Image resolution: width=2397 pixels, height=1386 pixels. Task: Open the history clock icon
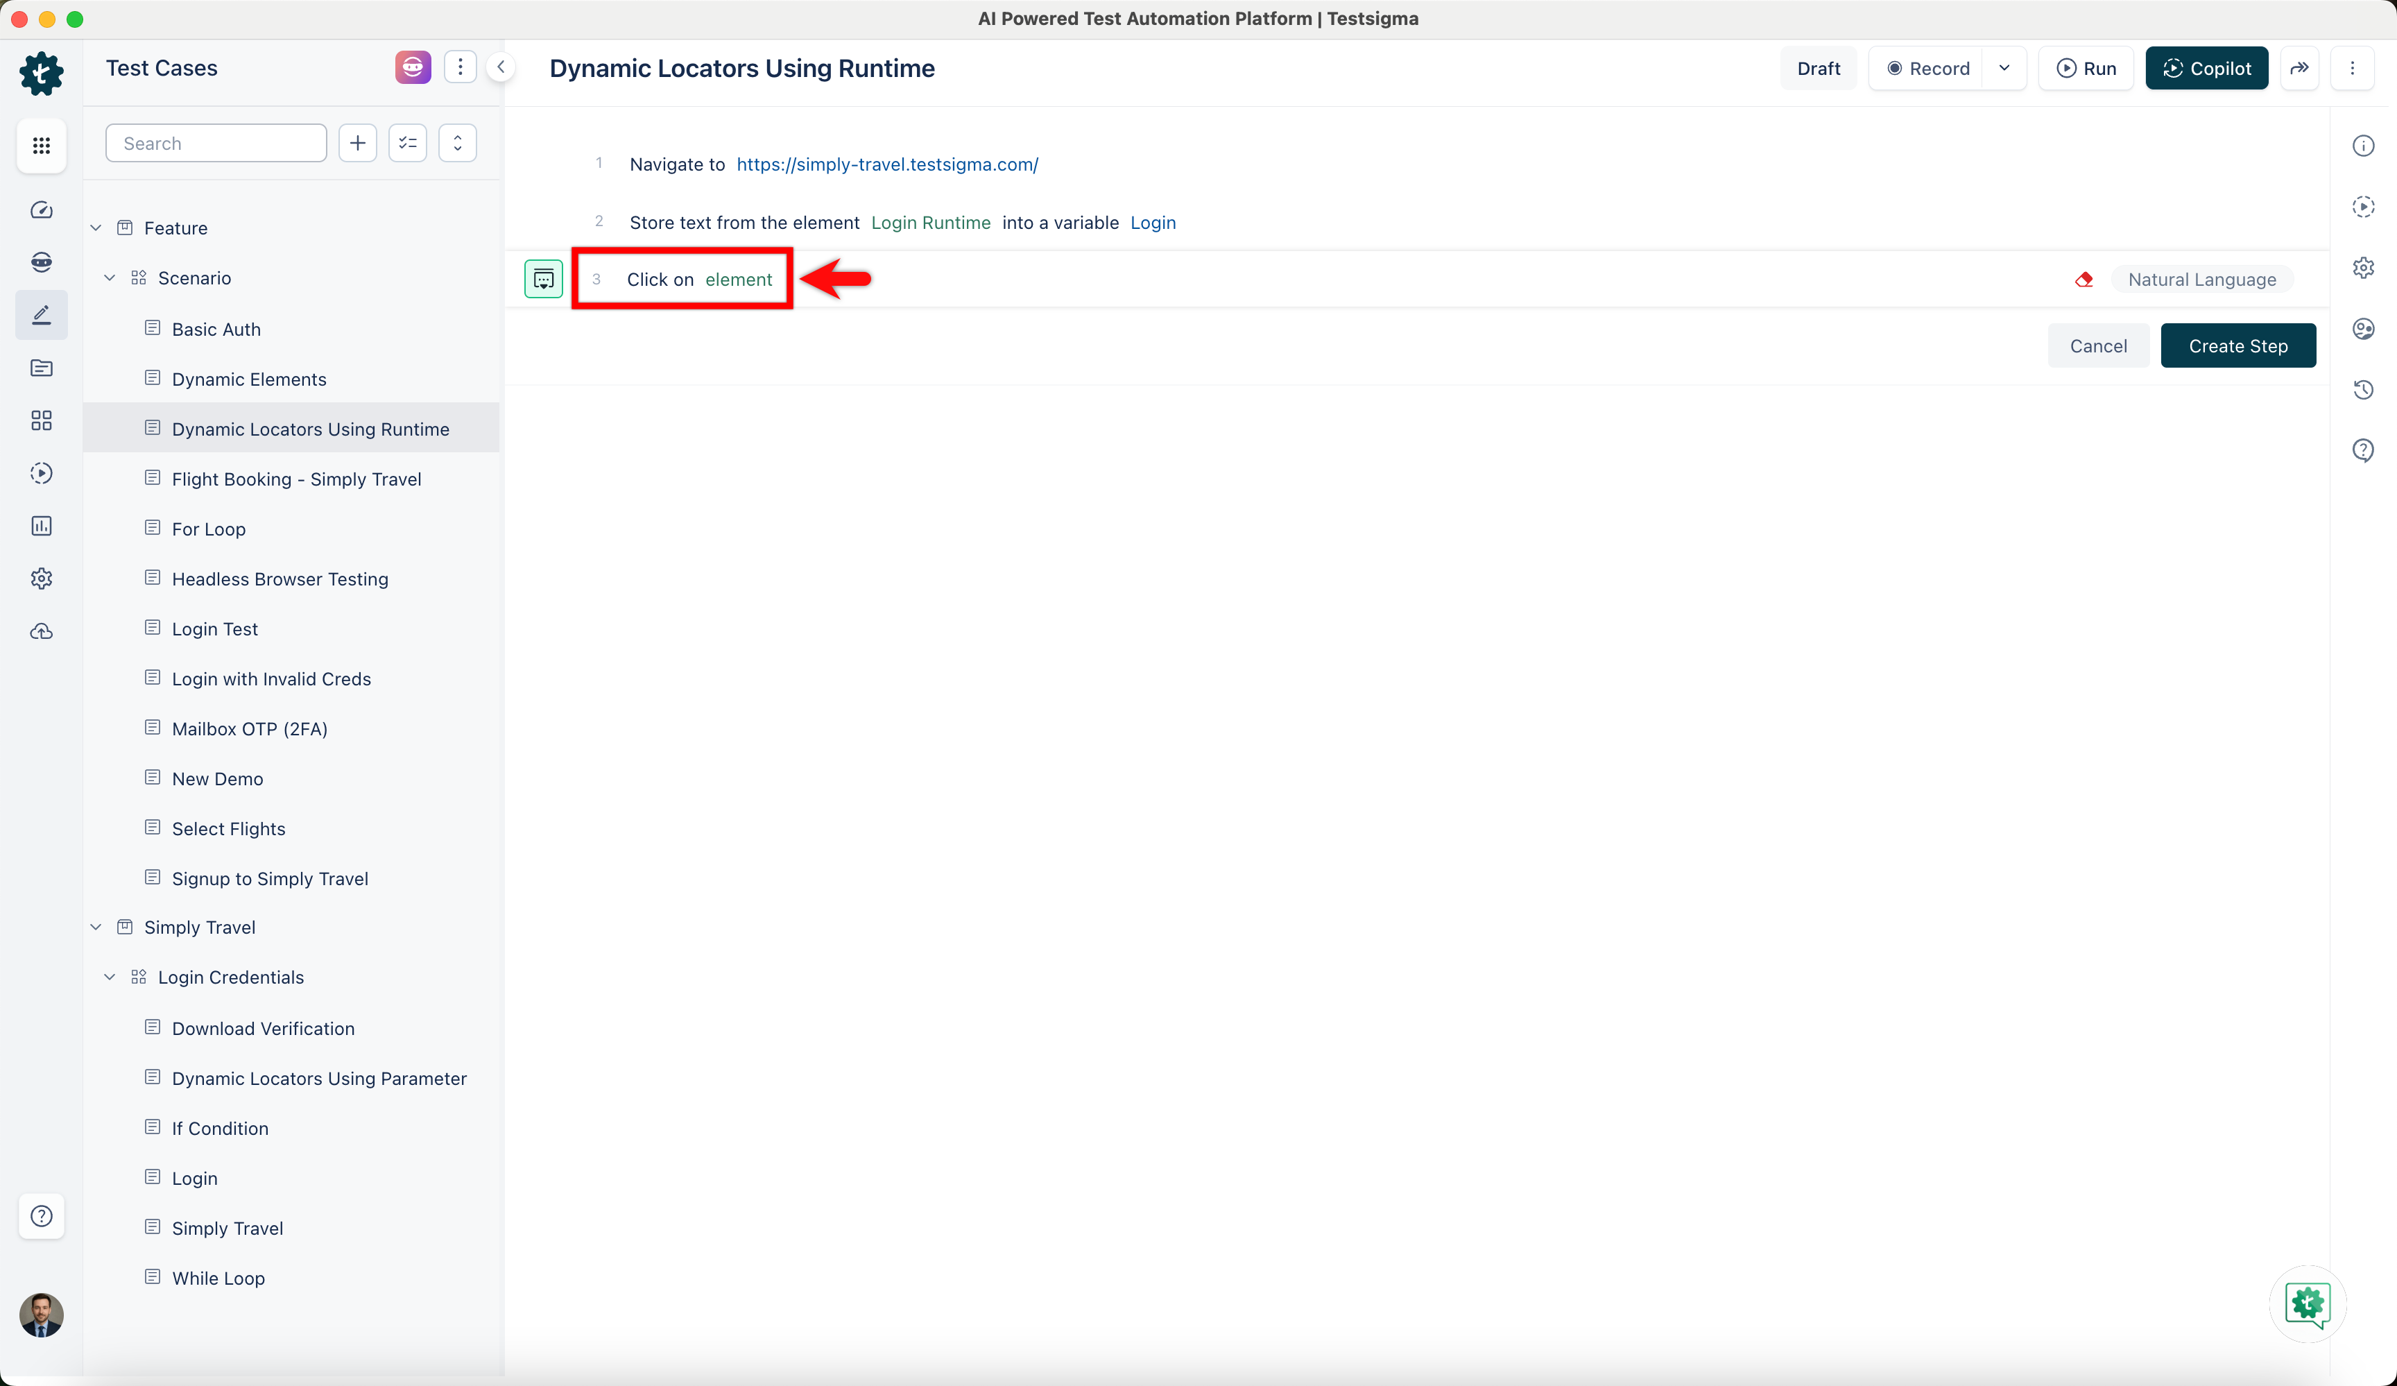point(2364,389)
